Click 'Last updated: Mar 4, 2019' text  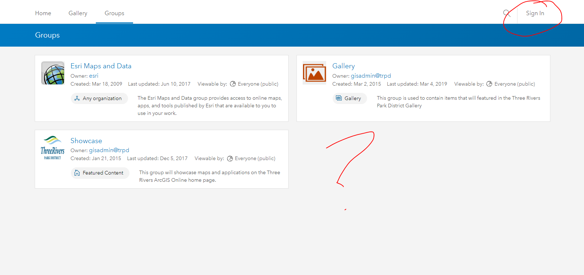[x=417, y=84]
